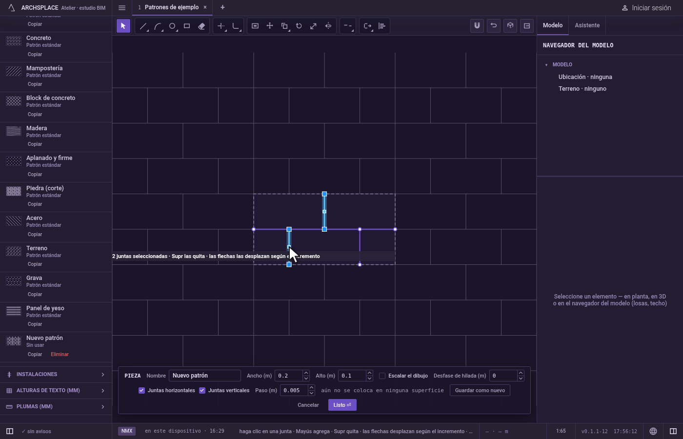
Task: Use the copy/duplicate tool
Action: [284, 26]
